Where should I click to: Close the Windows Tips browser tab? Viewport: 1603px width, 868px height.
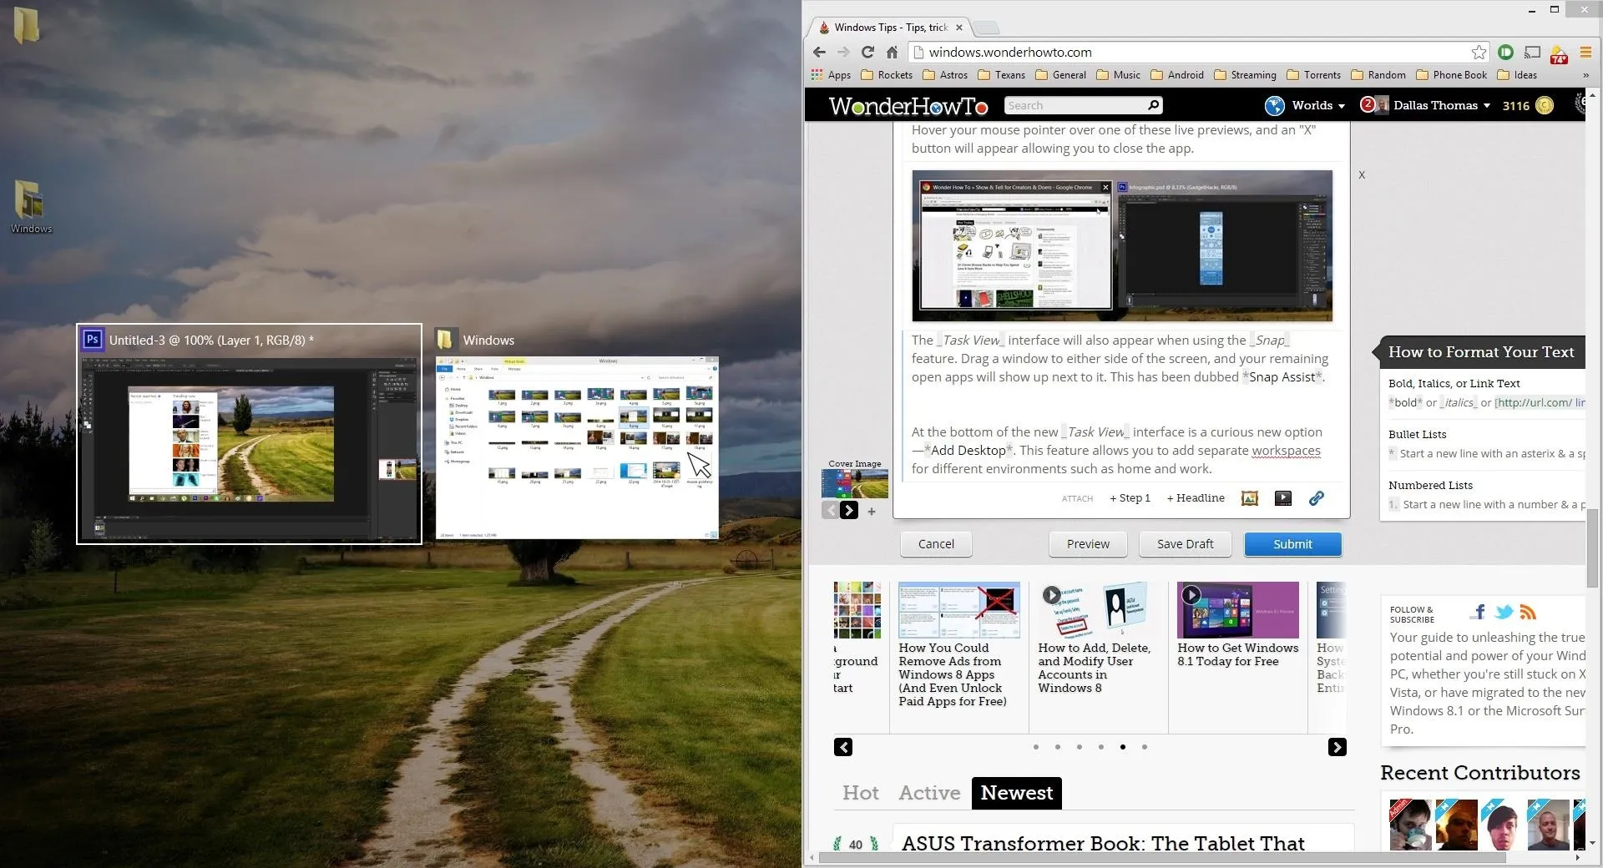(x=959, y=28)
